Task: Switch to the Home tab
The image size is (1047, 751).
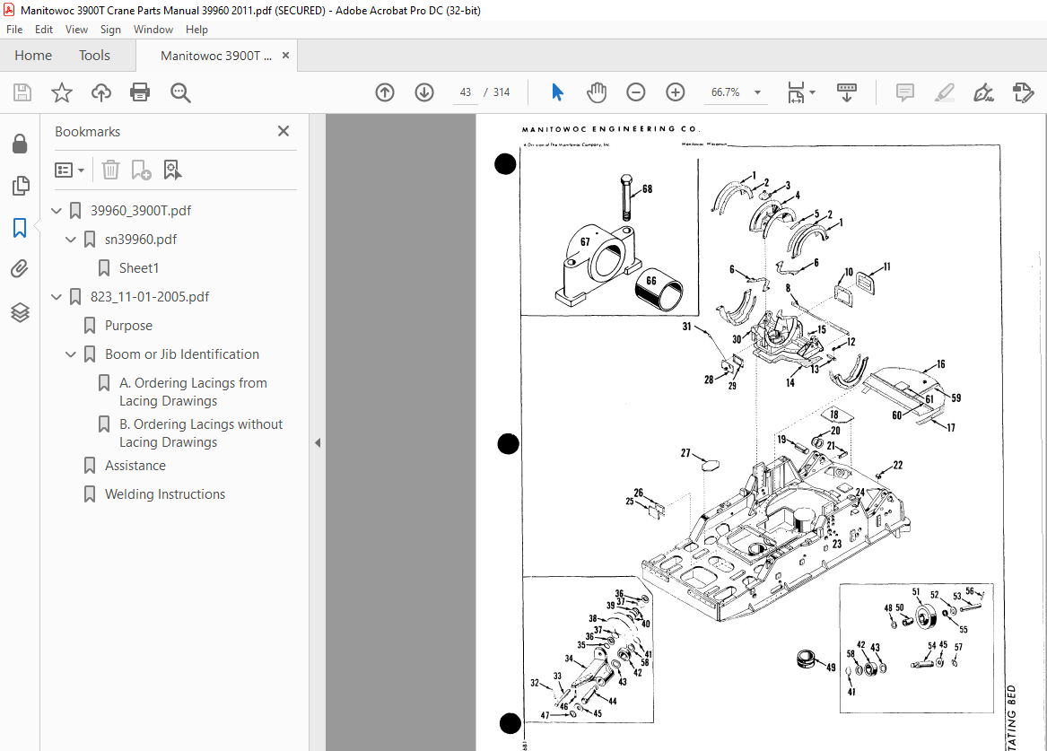Action: tap(33, 56)
